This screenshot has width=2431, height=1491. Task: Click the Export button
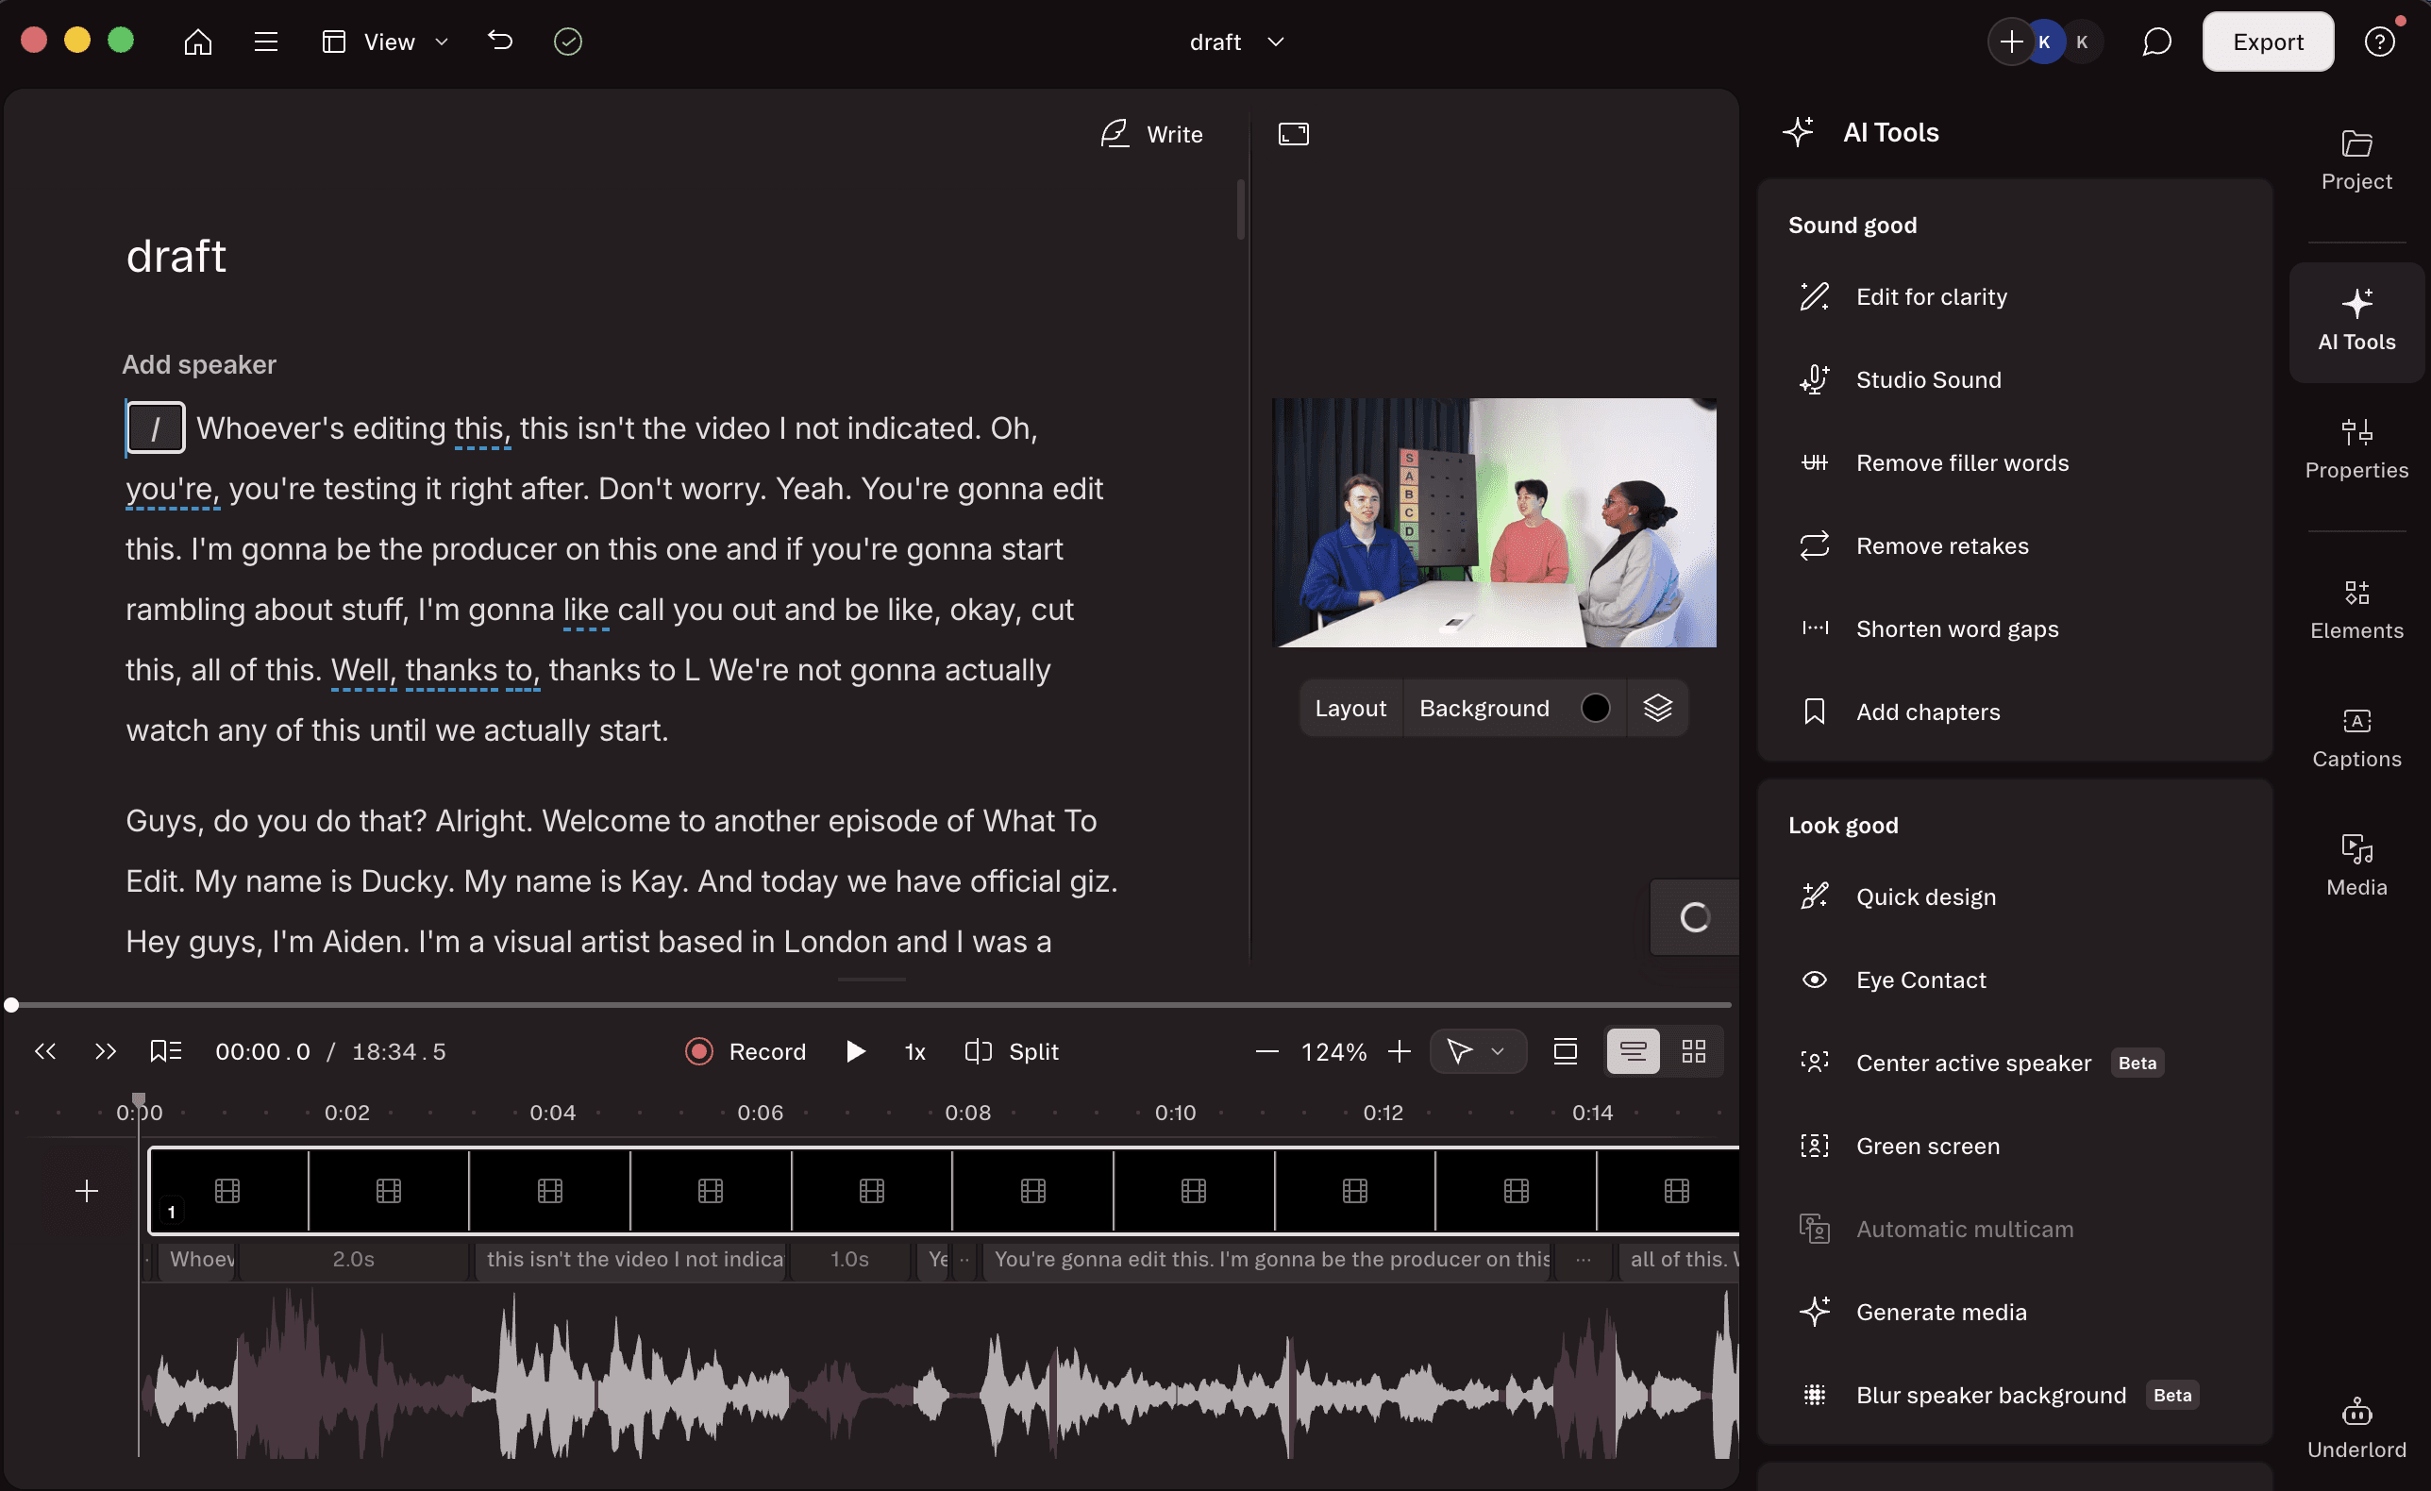(x=2266, y=42)
